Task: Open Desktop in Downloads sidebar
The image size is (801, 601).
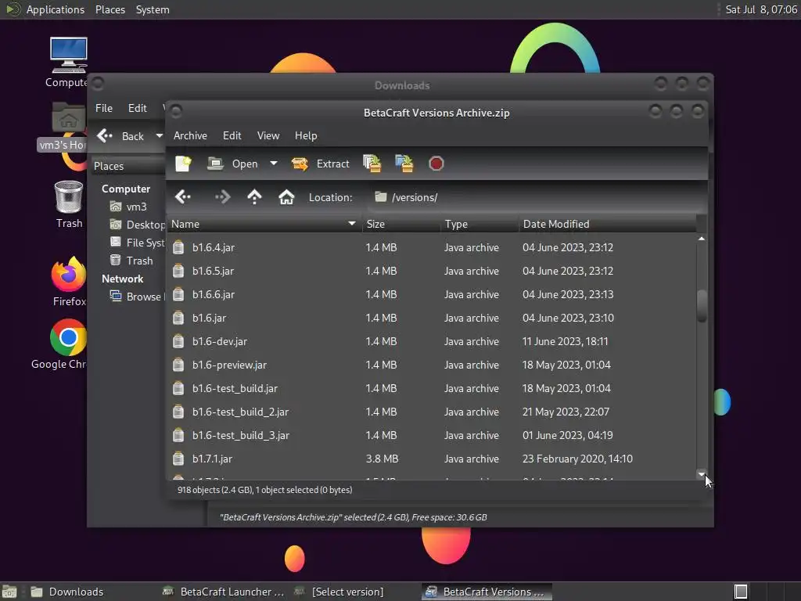Action: coord(138,225)
